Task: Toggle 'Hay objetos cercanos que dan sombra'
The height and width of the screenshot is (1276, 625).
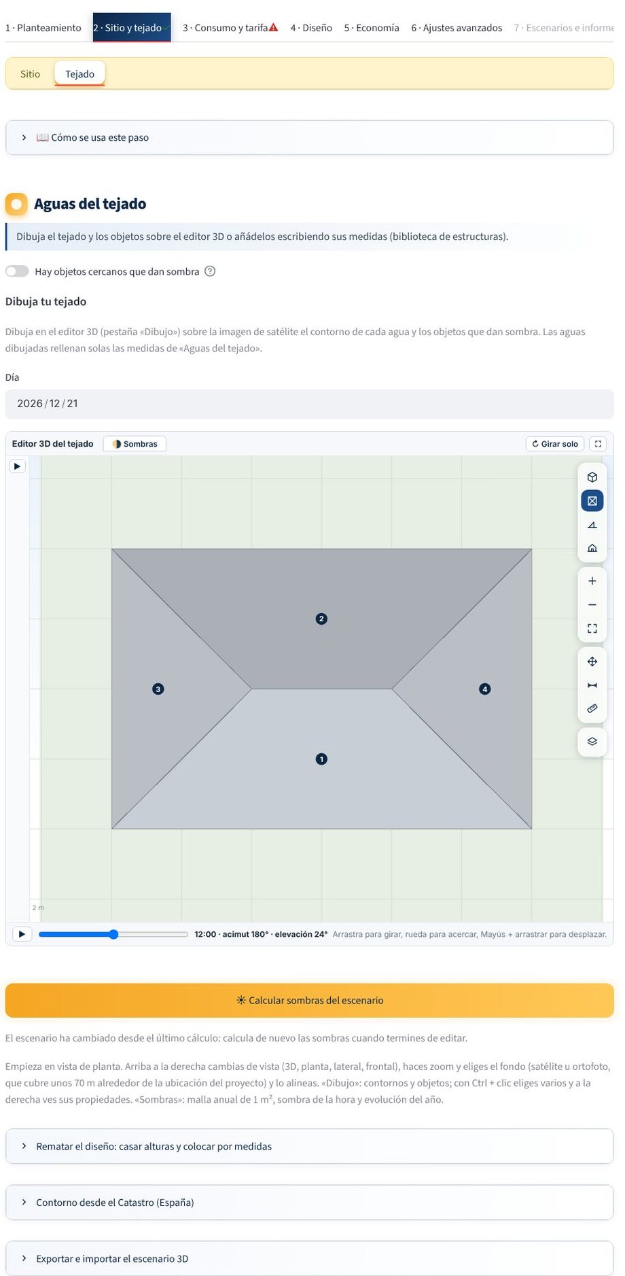Action: [17, 271]
